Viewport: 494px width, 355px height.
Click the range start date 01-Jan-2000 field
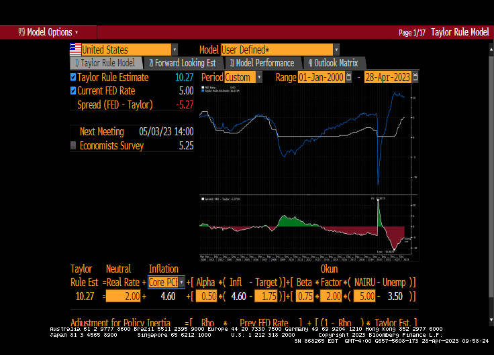pyautogui.click(x=320, y=78)
